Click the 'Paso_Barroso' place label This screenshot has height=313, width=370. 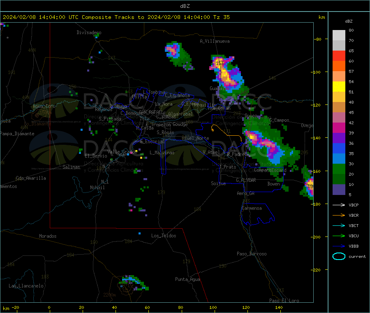(252, 254)
